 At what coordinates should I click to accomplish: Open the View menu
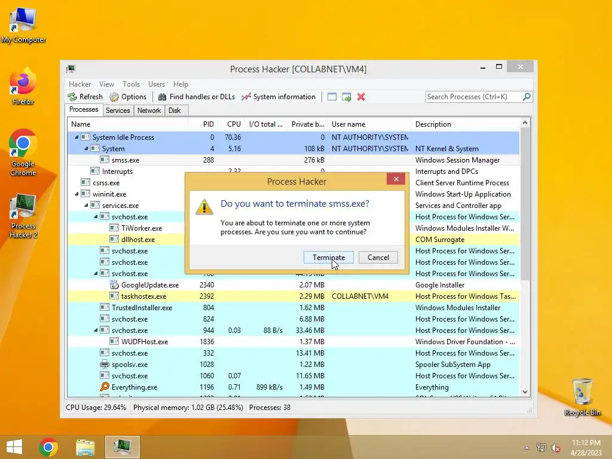106,84
